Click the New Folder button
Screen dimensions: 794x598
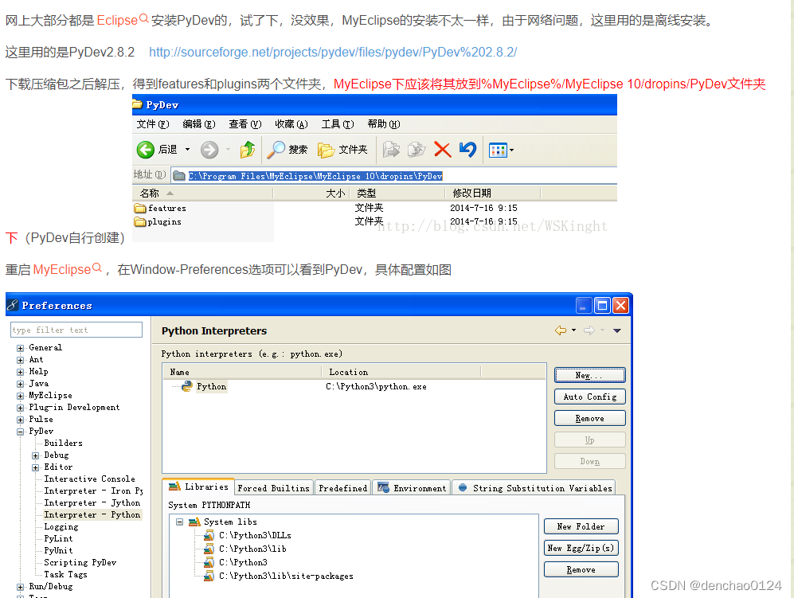pyautogui.click(x=581, y=526)
